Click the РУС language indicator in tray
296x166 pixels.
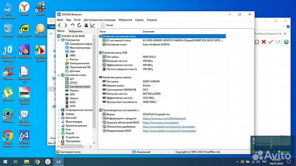coord(265,161)
